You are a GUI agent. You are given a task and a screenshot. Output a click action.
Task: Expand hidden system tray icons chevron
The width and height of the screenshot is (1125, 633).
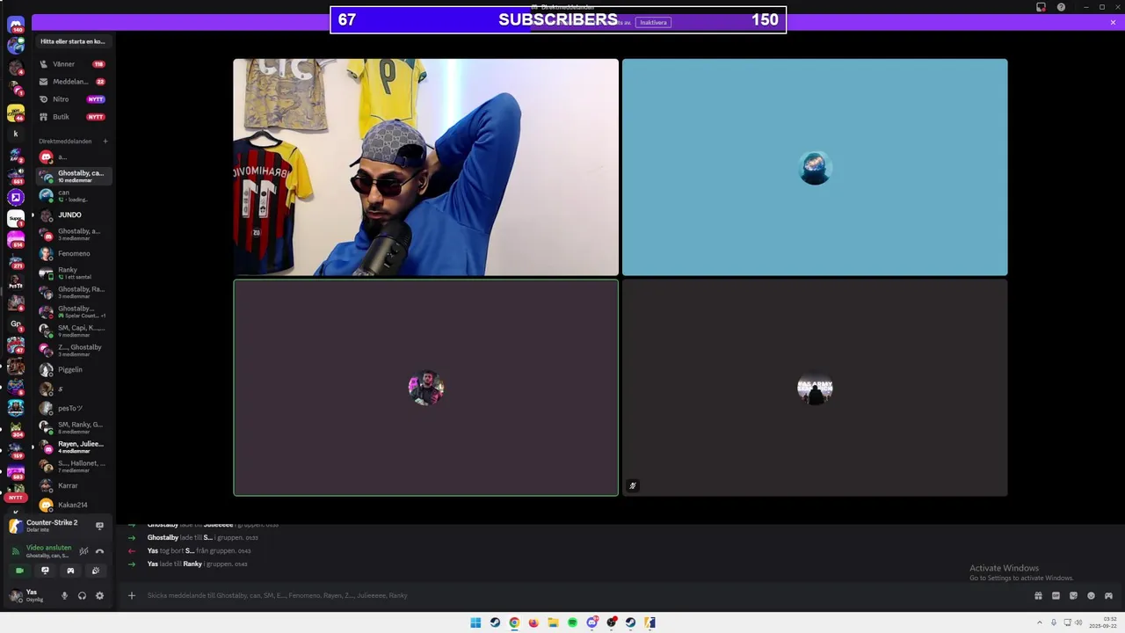coord(1042,622)
